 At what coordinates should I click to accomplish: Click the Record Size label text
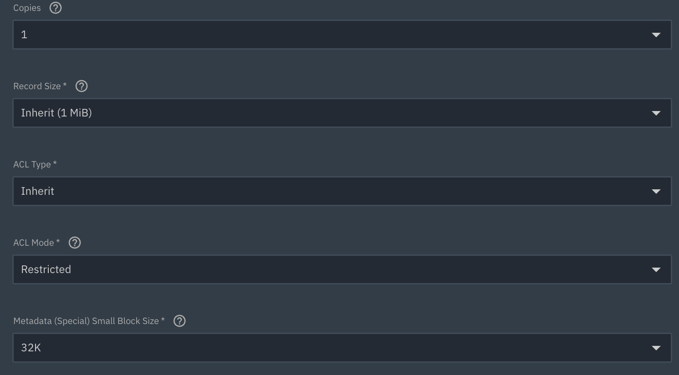point(37,86)
